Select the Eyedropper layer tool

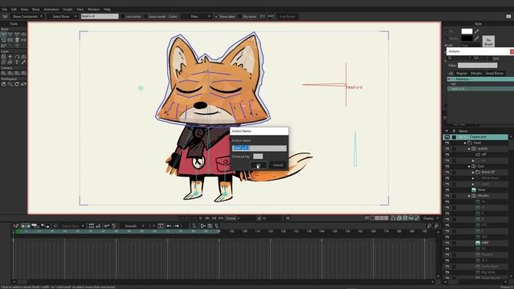[23, 63]
